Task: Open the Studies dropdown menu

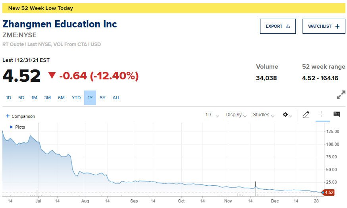Action: 264,115
